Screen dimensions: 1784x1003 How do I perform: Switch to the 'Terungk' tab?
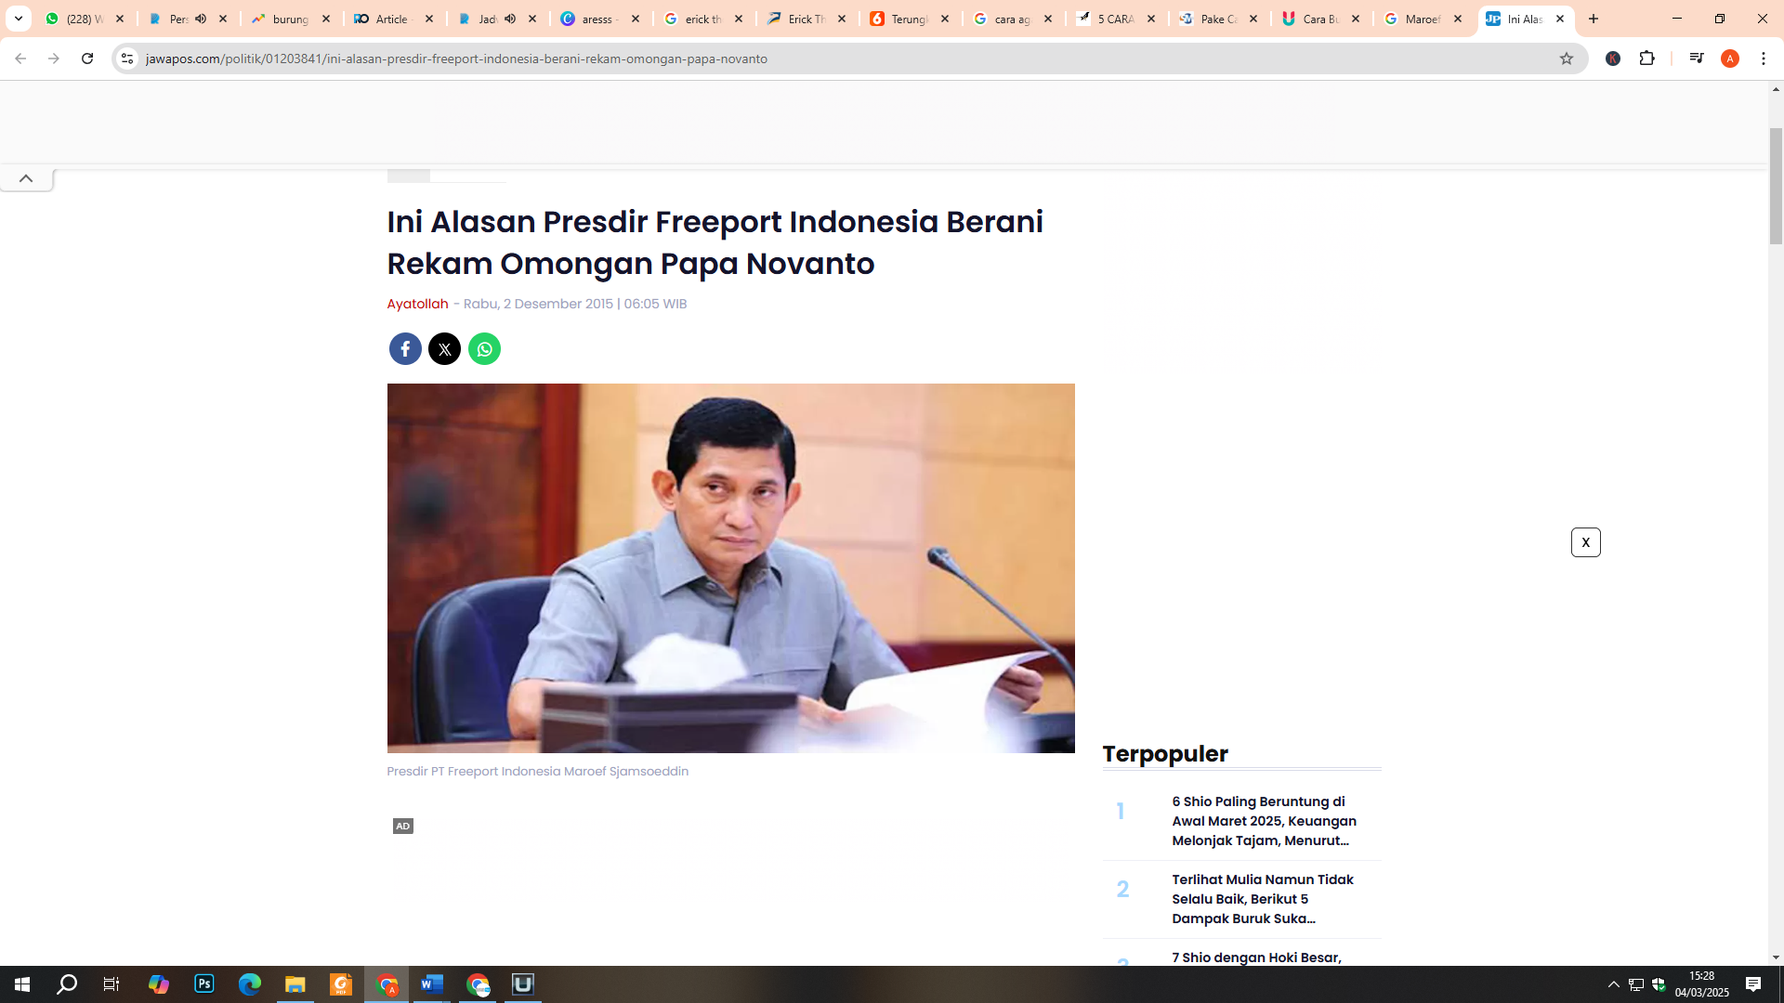click(910, 19)
